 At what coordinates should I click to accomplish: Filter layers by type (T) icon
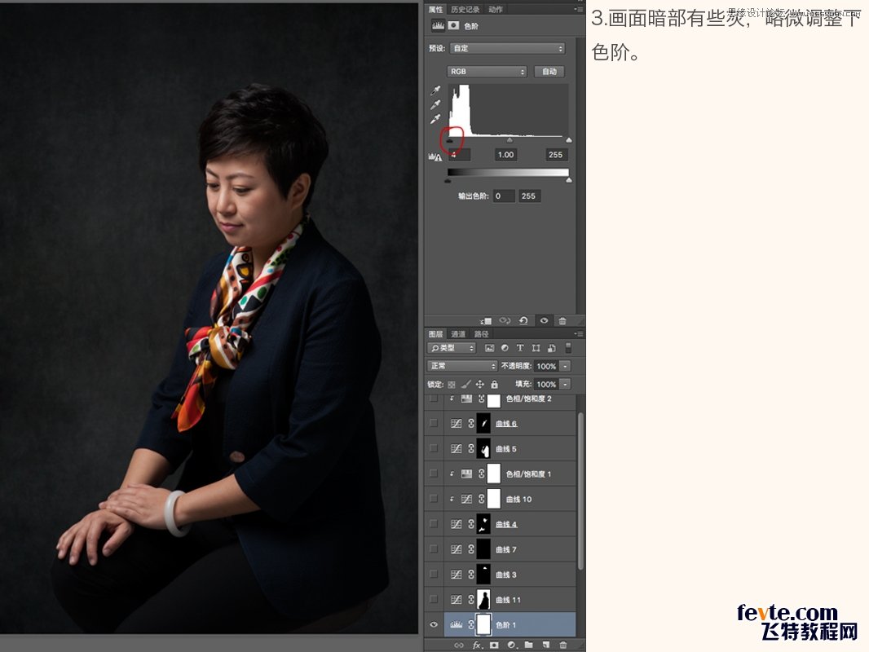(520, 348)
